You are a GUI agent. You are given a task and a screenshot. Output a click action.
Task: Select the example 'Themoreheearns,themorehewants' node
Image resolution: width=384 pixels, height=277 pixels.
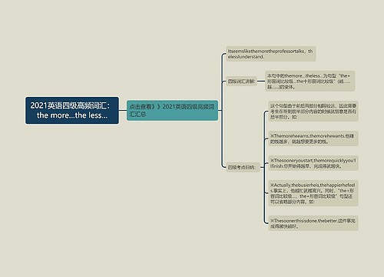pyautogui.click(x=313, y=138)
